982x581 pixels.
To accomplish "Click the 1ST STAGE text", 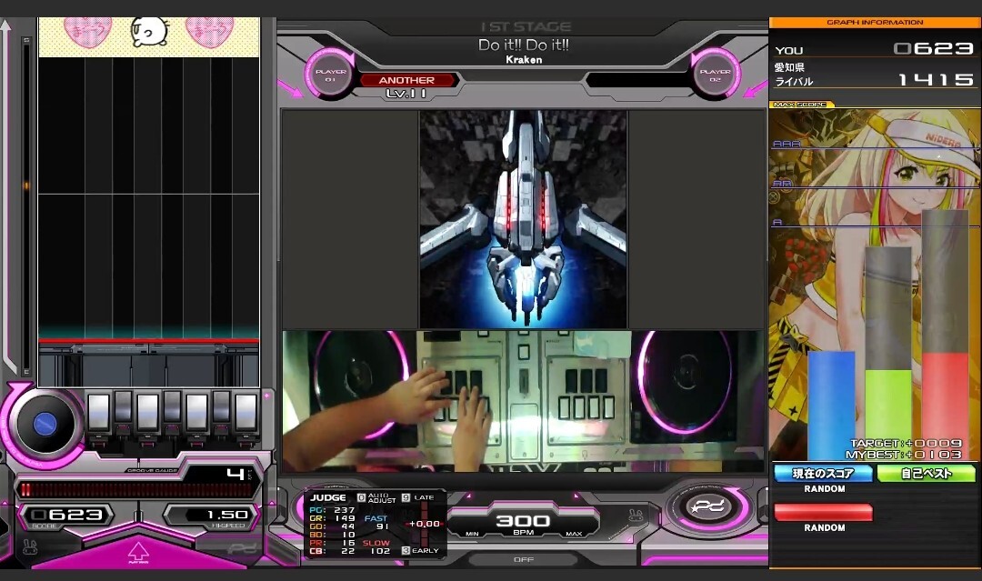I will [526, 26].
